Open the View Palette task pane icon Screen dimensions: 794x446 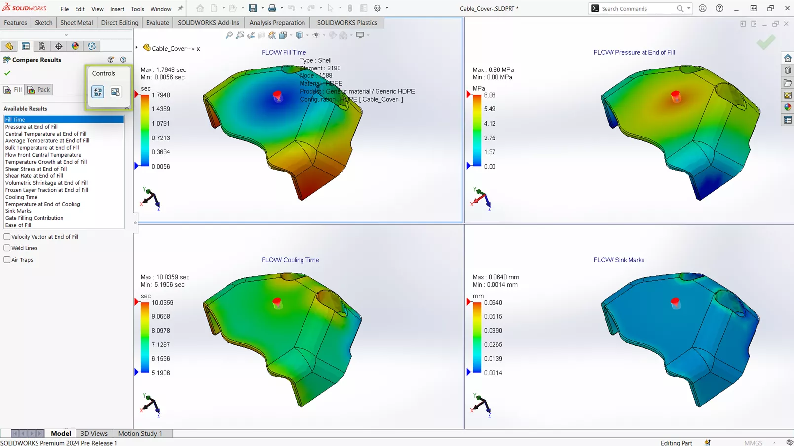click(788, 95)
